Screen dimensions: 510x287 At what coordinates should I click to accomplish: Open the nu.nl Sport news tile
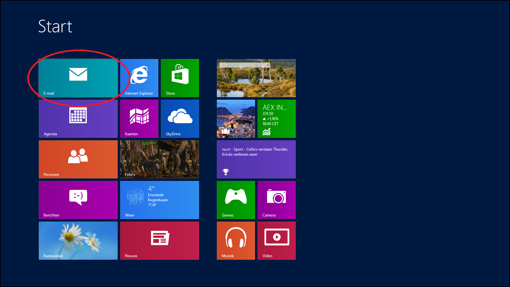click(x=256, y=159)
